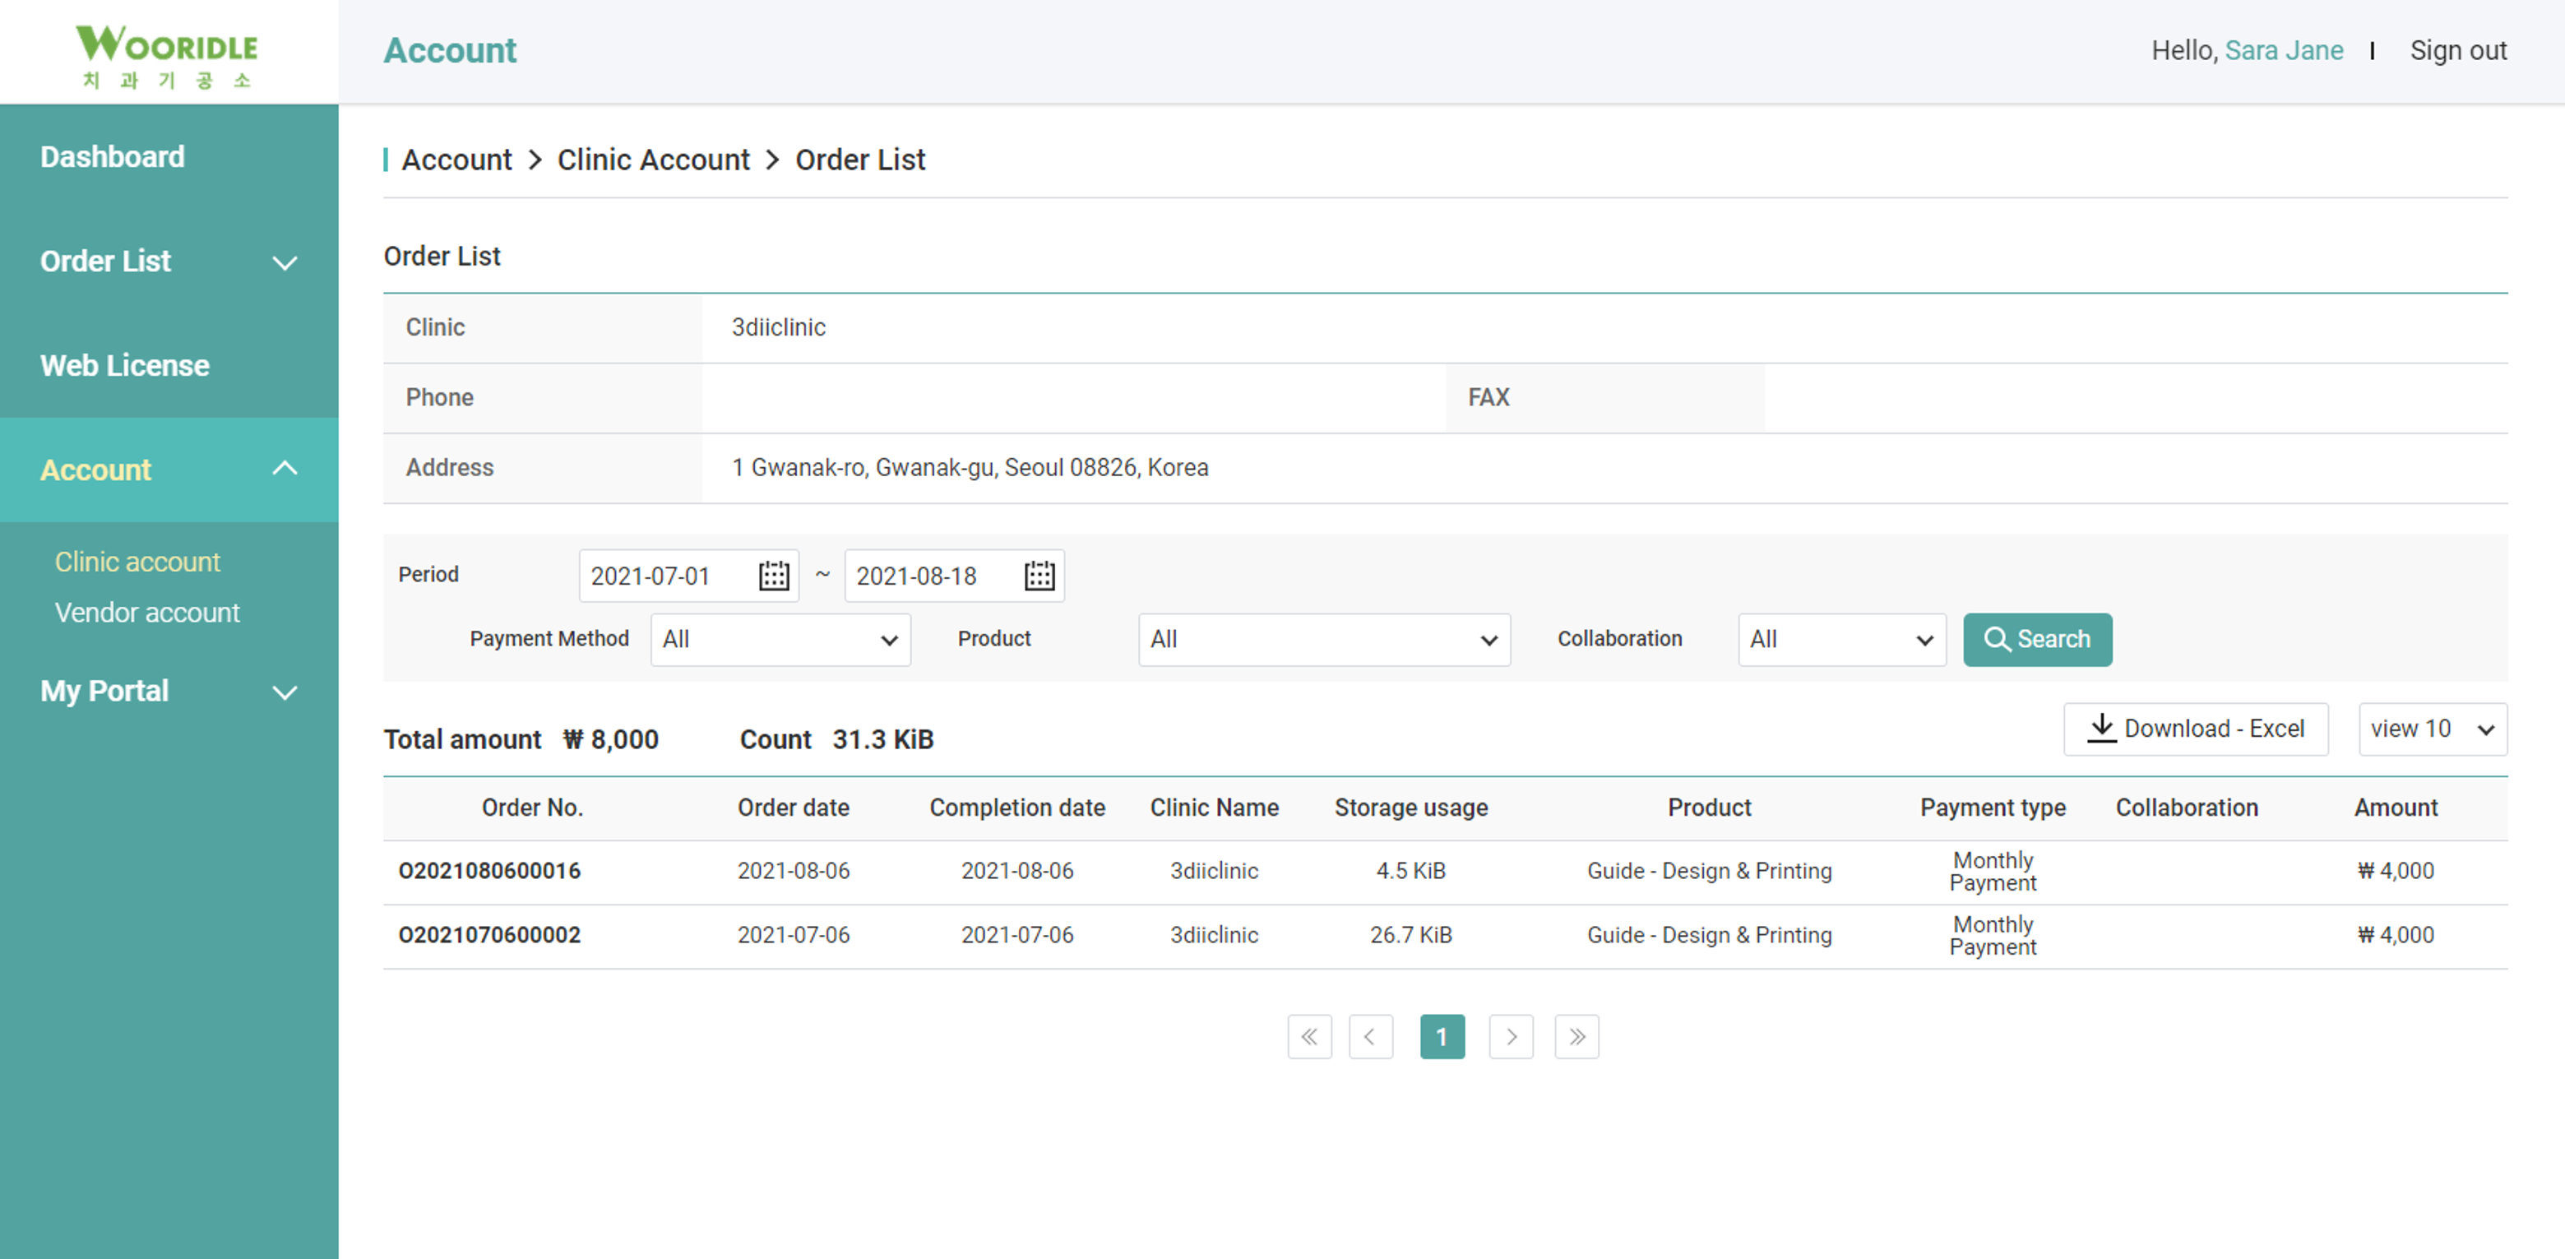Click Download - Excel button
Screen dimensions: 2565x1259
coord(2196,729)
